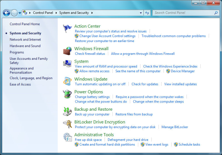Image resolution: width=222 pixels, height=155 pixels.
Task: Open the recent pages dropdown next to Forward
Action: pos(20,13)
